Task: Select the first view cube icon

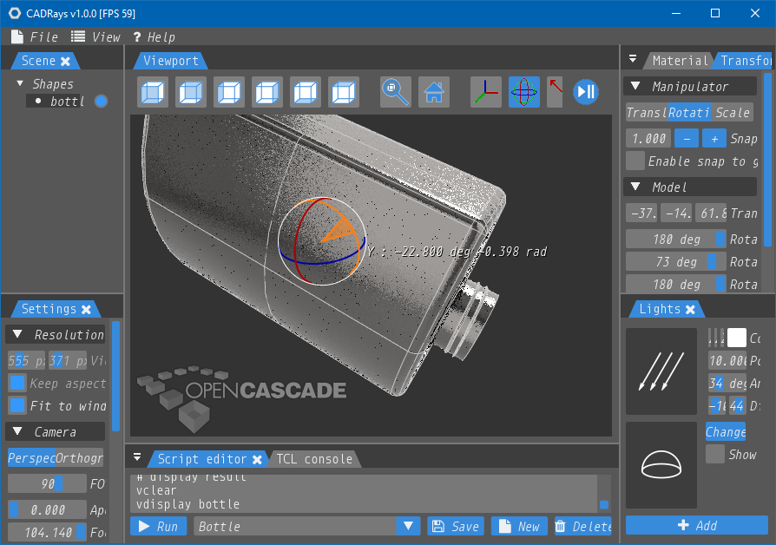Action: pos(154,92)
